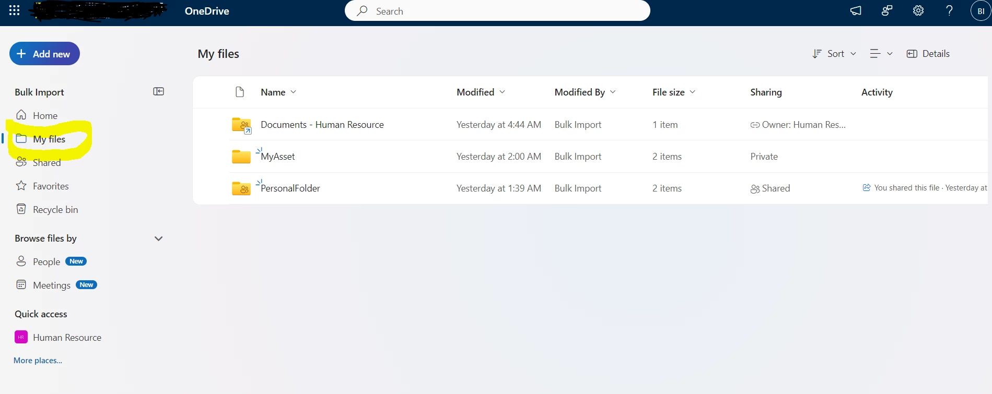The height and width of the screenshot is (394, 992).
Task: Open the File size column dropdown
Action: [674, 92]
